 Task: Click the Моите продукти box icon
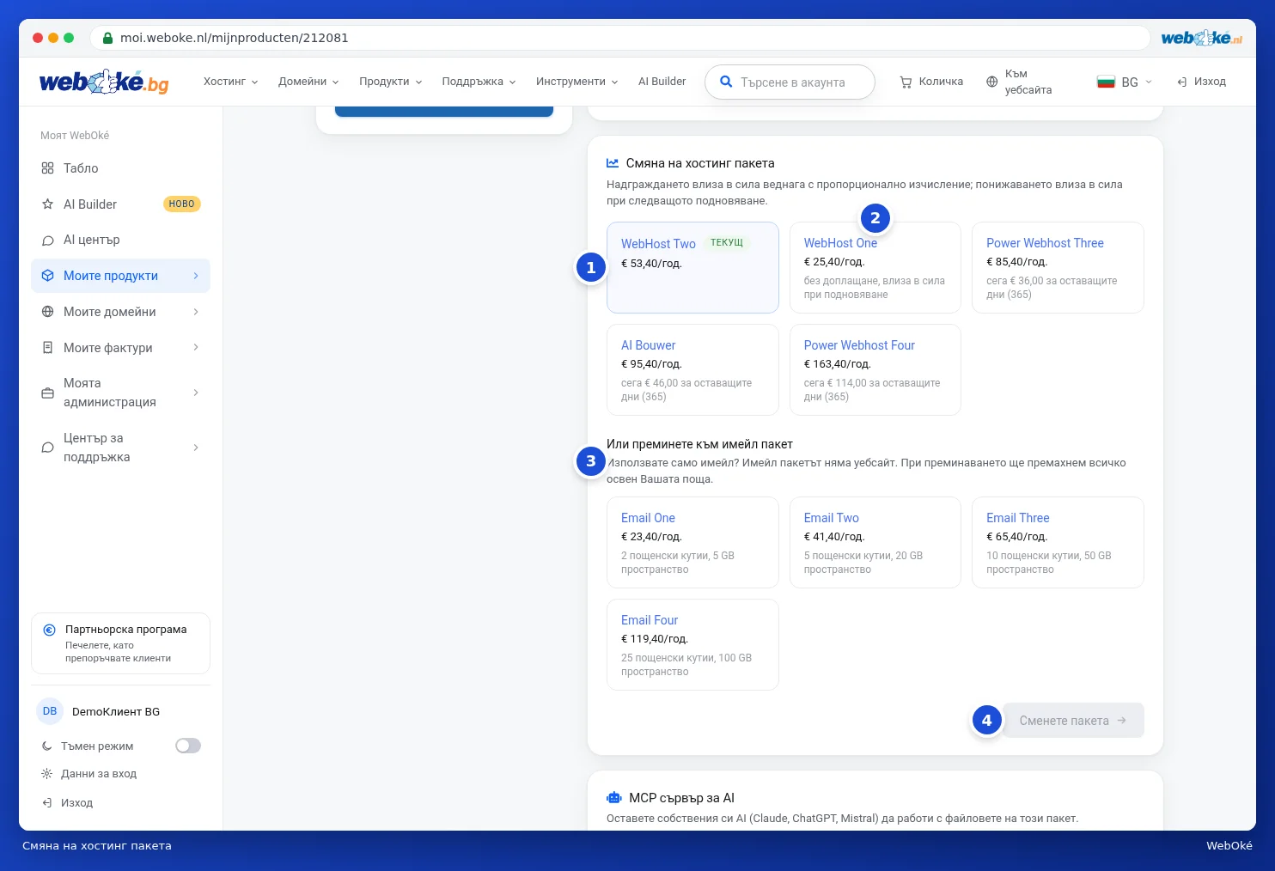click(48, 276)
